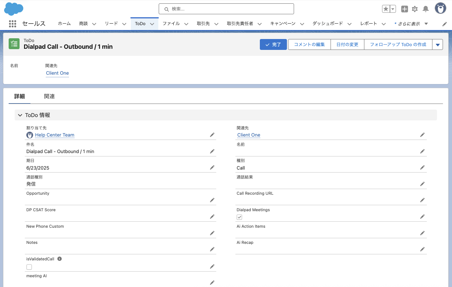The width and height of the screenshot is (452, 287).
Task: Click the 検索 search field
Action: pos(226,9)
